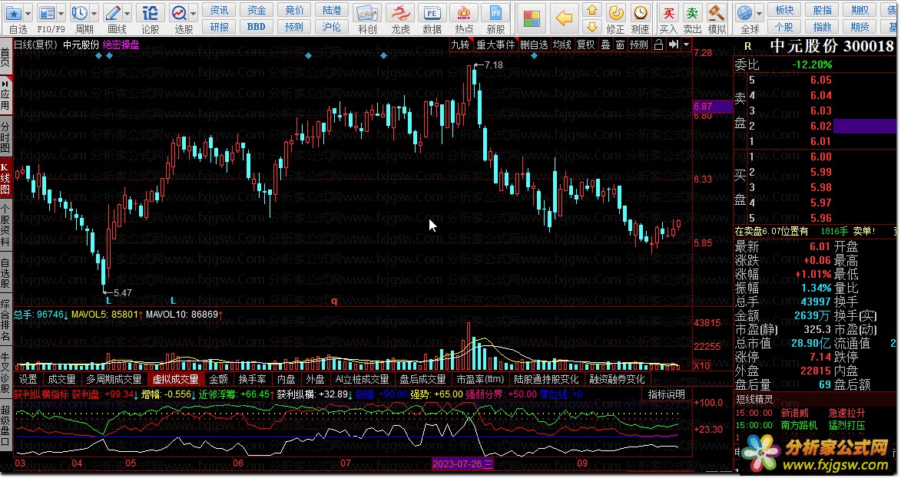Toggle 均线 moving averages display
The height and width of the screenshot is (478, 901).
[x=562, y=45]
